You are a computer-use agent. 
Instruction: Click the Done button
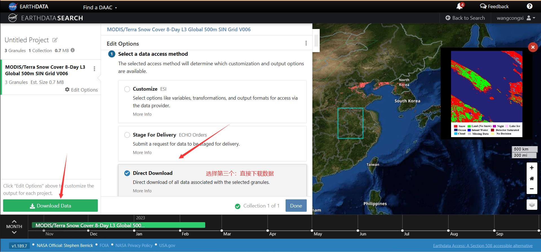coord(296,206)
